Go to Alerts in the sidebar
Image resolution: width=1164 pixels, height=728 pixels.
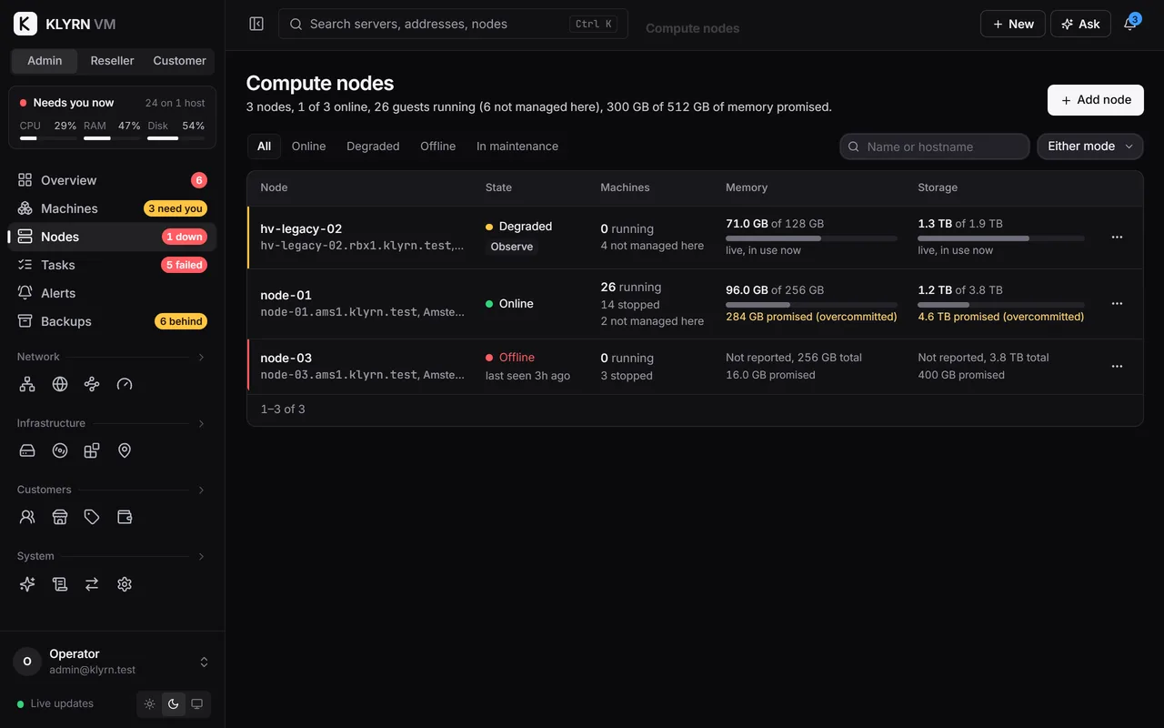click(112, 293)
